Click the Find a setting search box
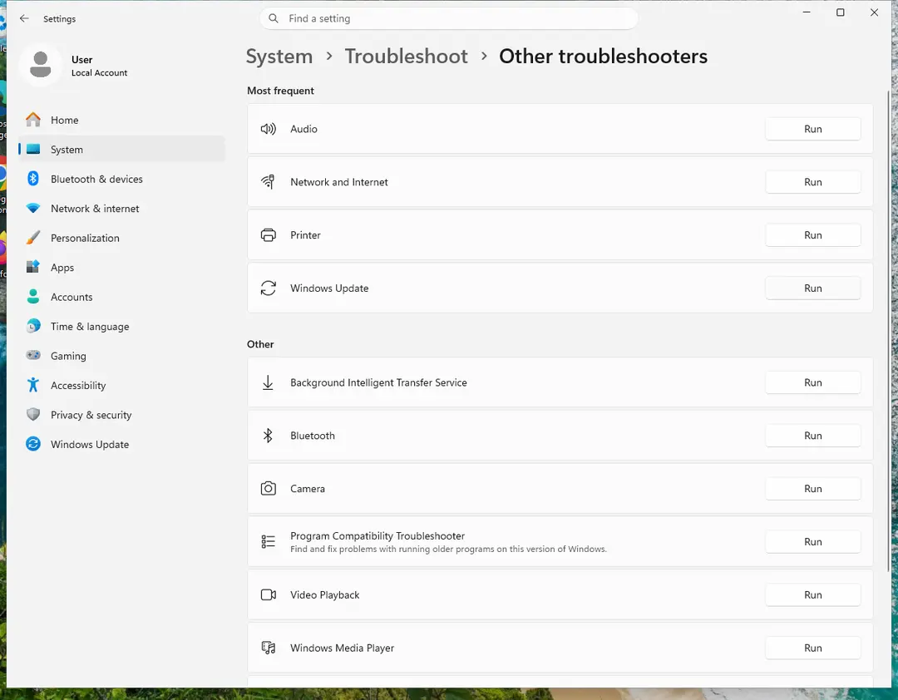The image size is (898, 700). (449, 18)
